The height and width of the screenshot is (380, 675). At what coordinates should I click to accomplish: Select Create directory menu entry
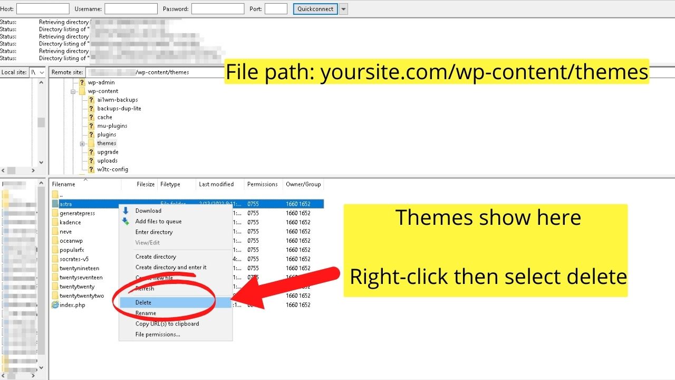click(x=175, y=256)
